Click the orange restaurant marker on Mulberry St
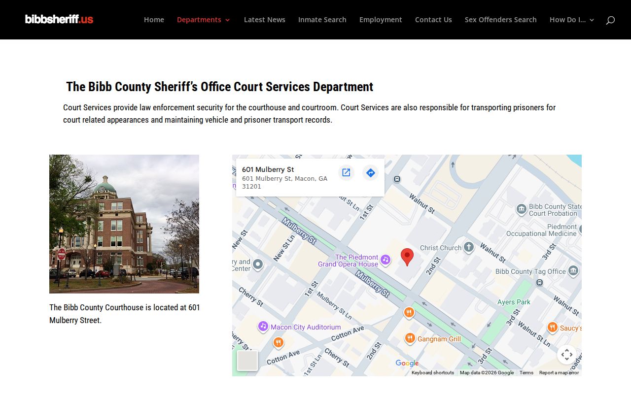631x394 pixels. point(409,312)
